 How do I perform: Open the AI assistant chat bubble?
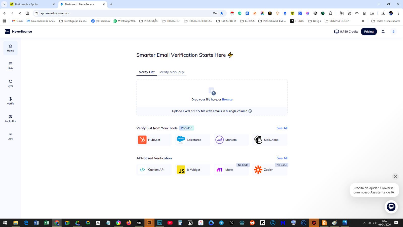(x=391, y=207)
